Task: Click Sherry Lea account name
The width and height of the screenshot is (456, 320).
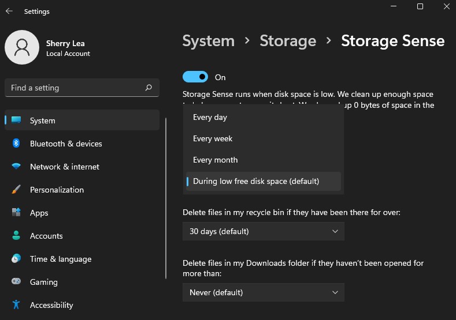Action: (x=65, y=43)
